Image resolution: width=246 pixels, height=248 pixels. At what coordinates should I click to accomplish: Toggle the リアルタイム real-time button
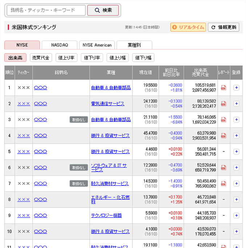(188, 27)
